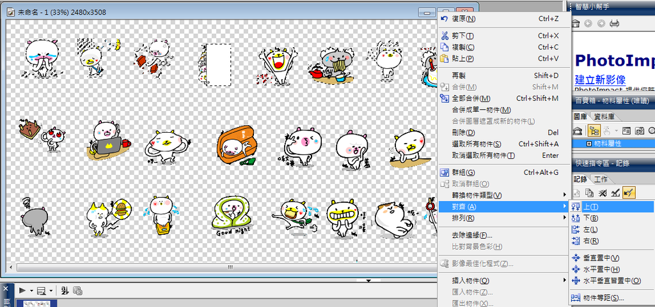Expand the 插入物件 submenu

504,280
